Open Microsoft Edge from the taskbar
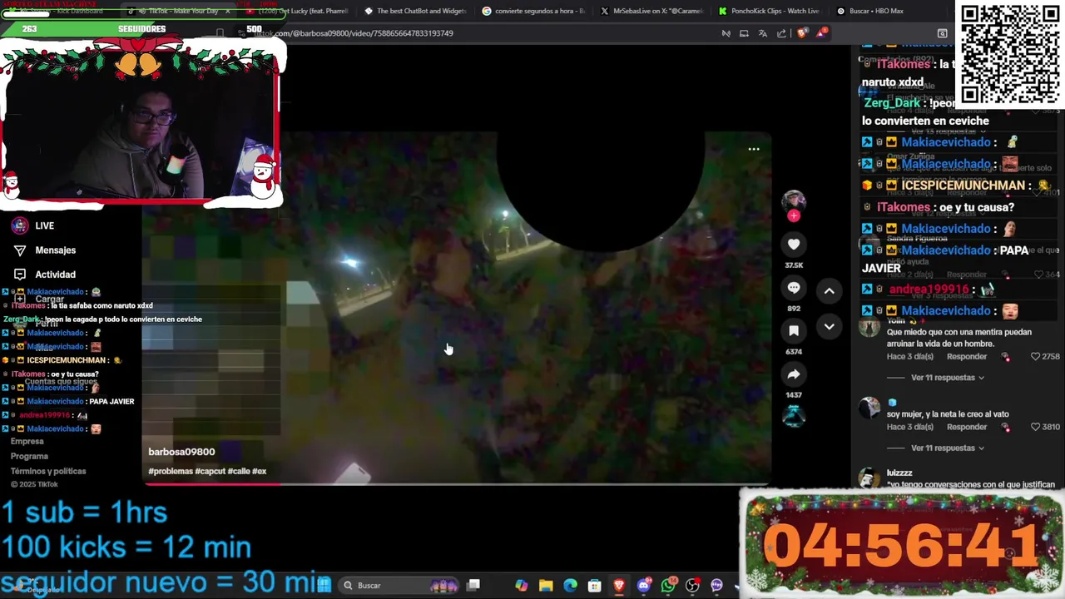The width and height of the screenshot is (1065, 599). click(570, 585)
